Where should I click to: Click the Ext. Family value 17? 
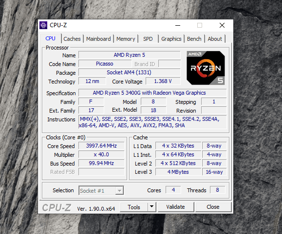[91, 110]
